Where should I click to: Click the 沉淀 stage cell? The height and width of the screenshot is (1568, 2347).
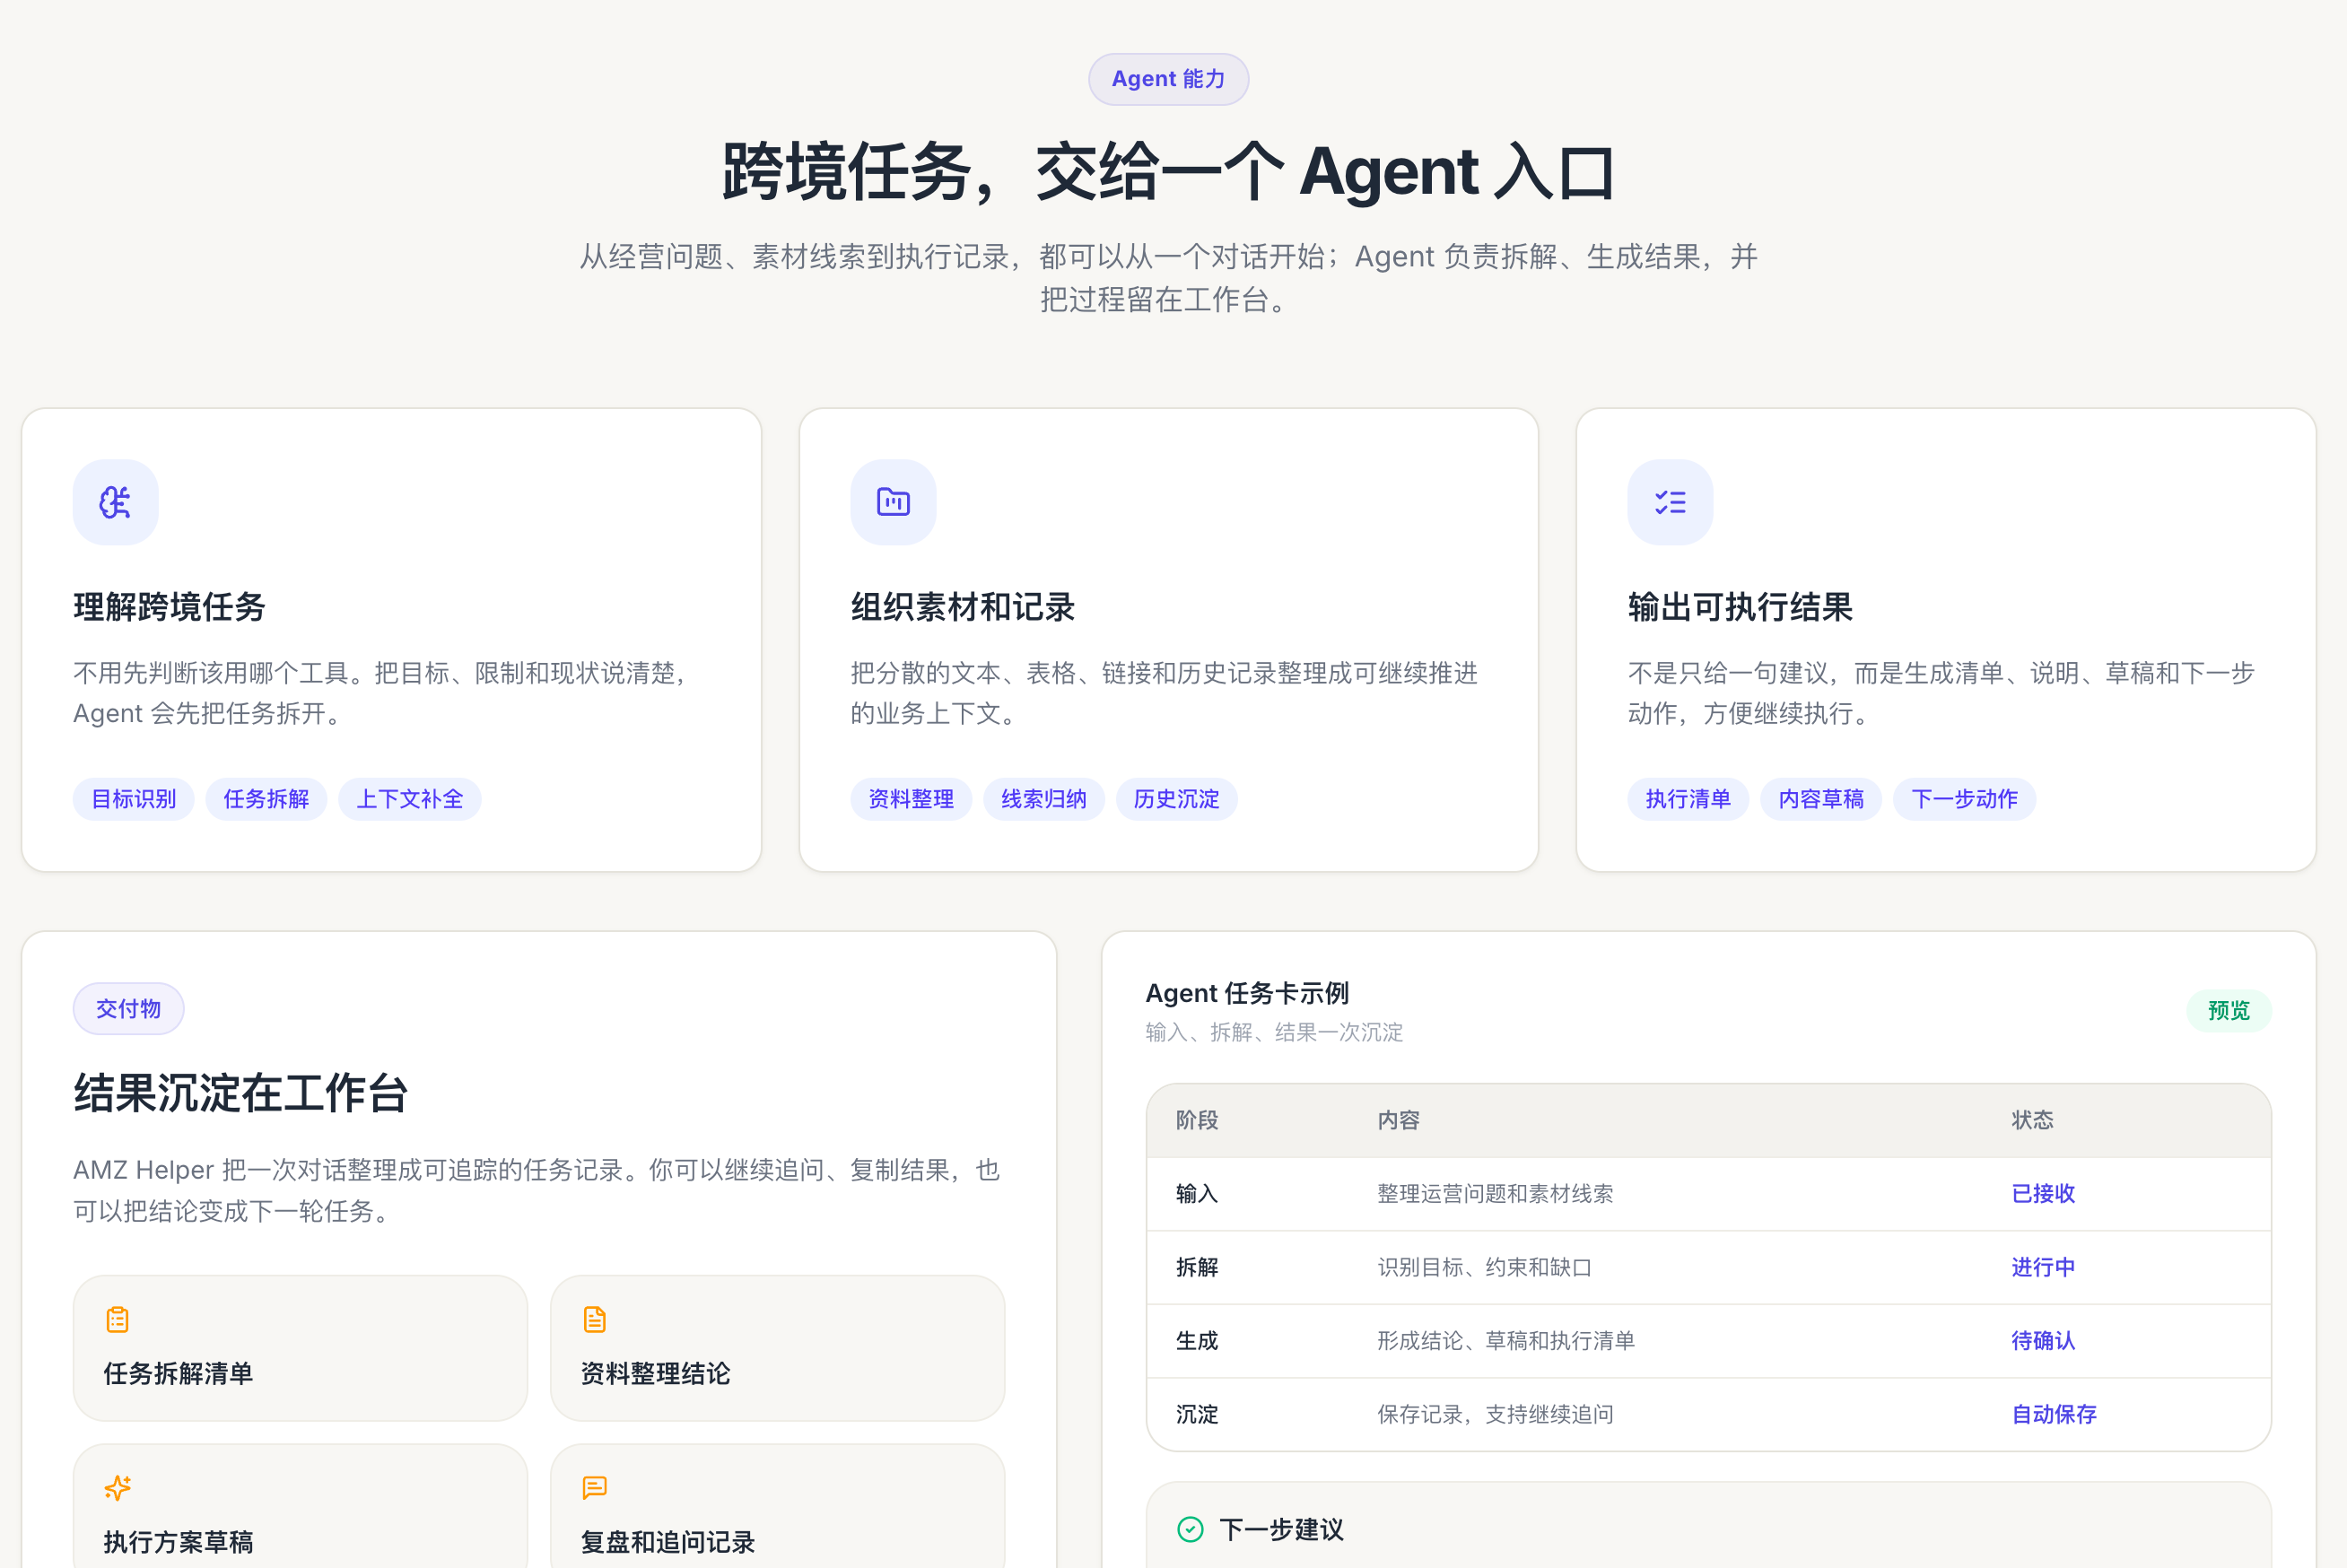point(1197,1414)
